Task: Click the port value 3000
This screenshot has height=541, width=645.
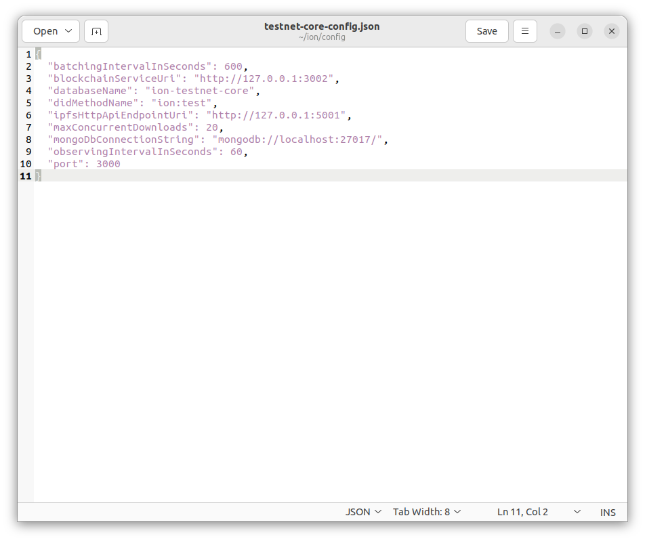Action: (108, 164)
